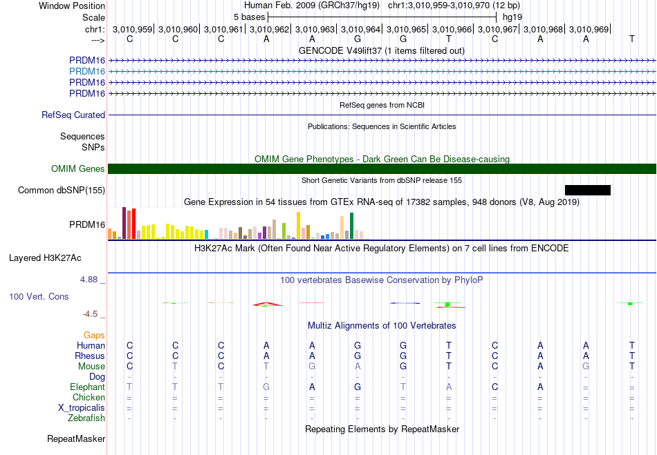The width and height of the screenshot is (657, 455).
Task: Click the hg19 label beside scale bar
Action: pos(512,17)
